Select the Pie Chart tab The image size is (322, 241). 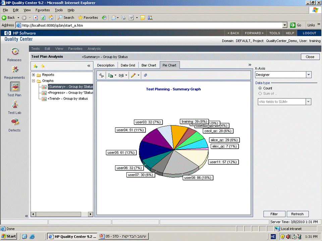tap(169, 65)
